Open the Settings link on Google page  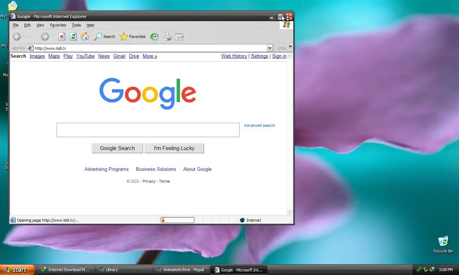click(260, 56)
